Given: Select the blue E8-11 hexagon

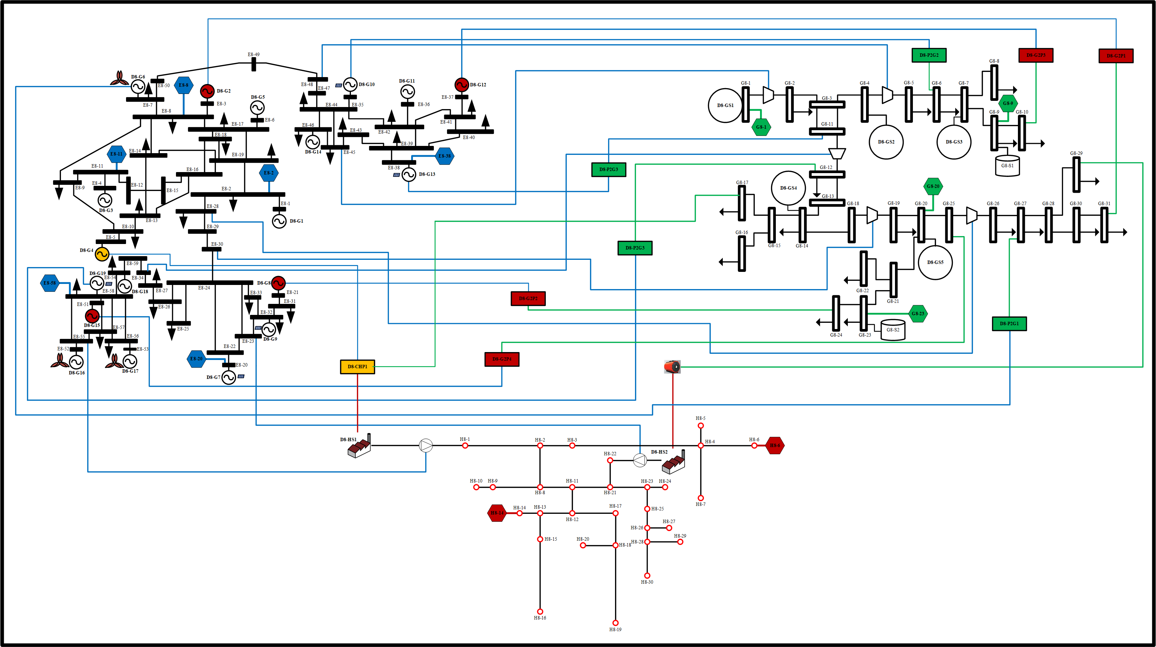Looking at the screenshot, I should pos(116,154).
